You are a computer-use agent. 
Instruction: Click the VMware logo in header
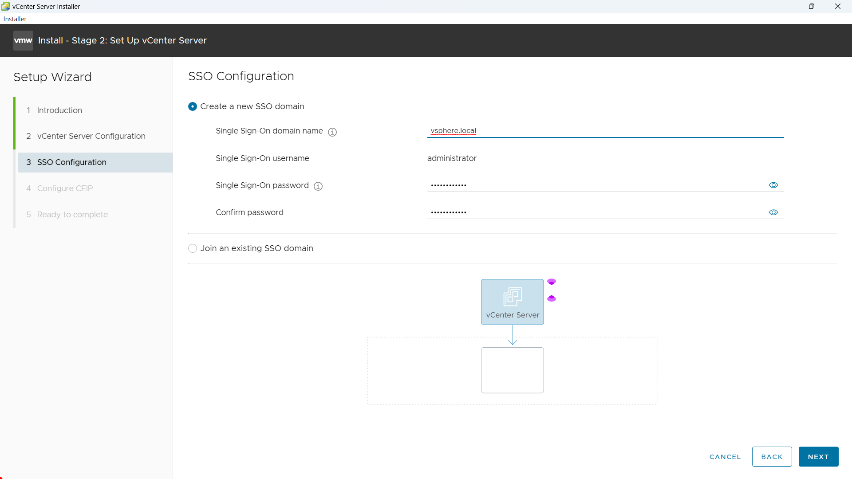[x=23, y=40]
